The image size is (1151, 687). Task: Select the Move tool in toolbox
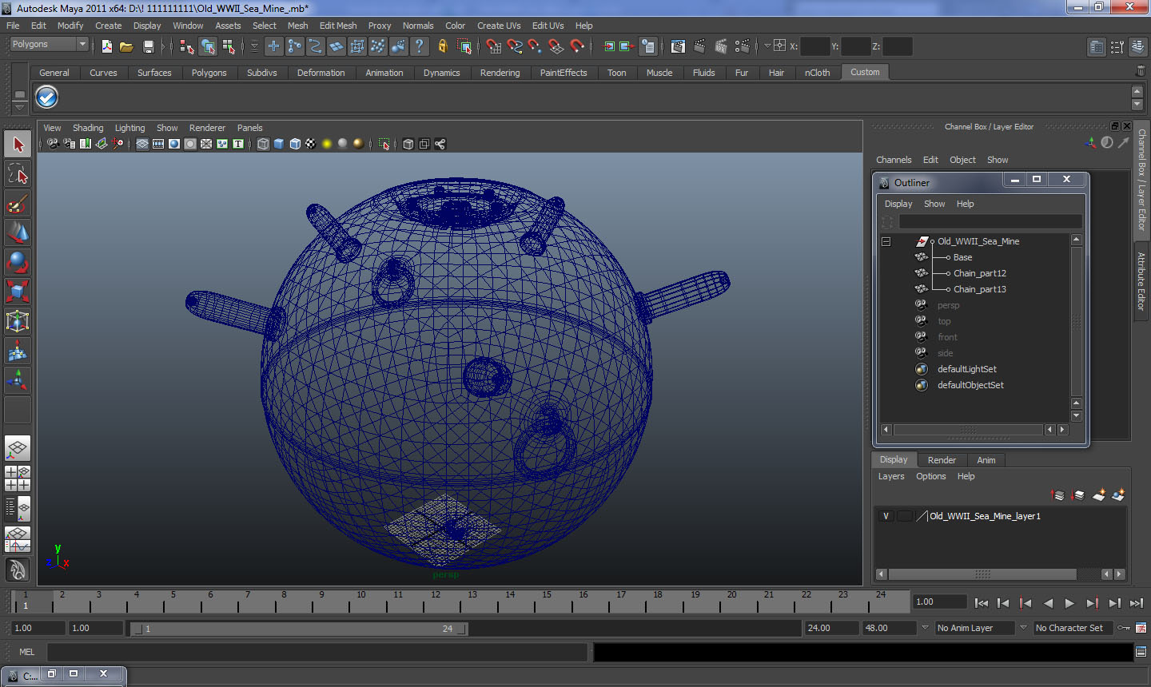coord(18,232)
